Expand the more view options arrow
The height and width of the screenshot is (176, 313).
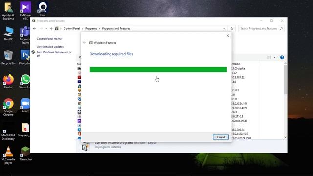click(275, 57)
